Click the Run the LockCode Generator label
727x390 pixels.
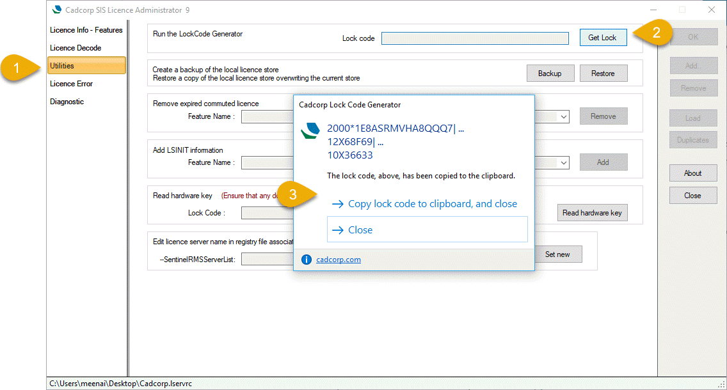pyautogui.click(x=198, y=34)
